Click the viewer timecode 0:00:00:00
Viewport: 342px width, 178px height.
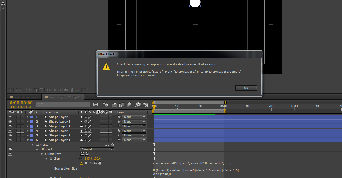53,90
